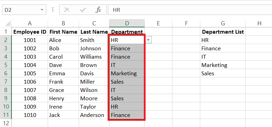Click the Employee ID header cell

coord(30,32)
